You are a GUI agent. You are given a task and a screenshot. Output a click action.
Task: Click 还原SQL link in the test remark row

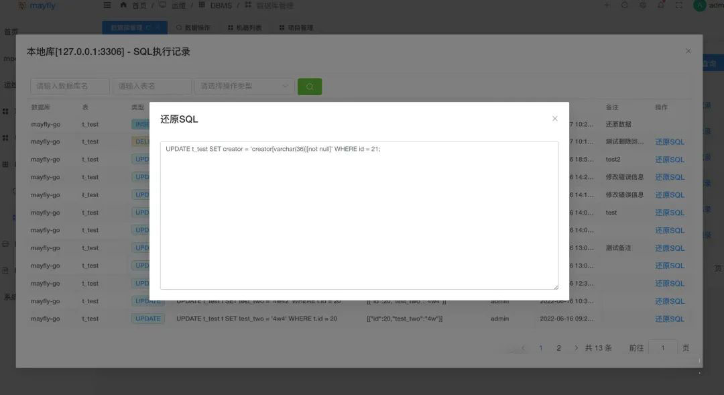670,213
